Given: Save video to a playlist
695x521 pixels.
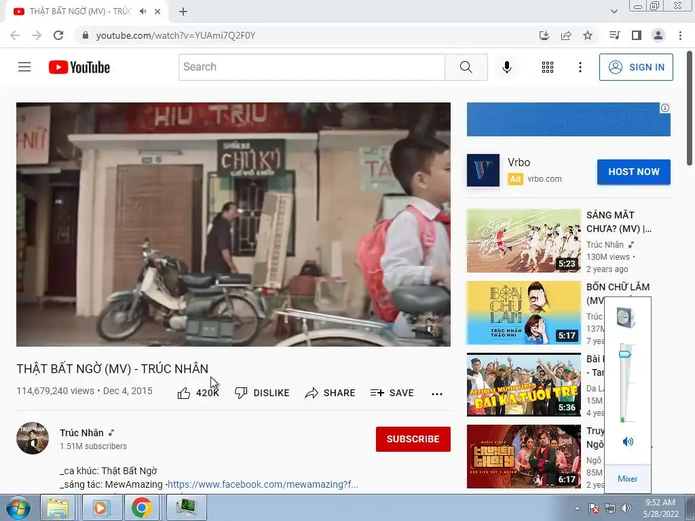Looking at the screenshot, I should click(x=392, y=393).
